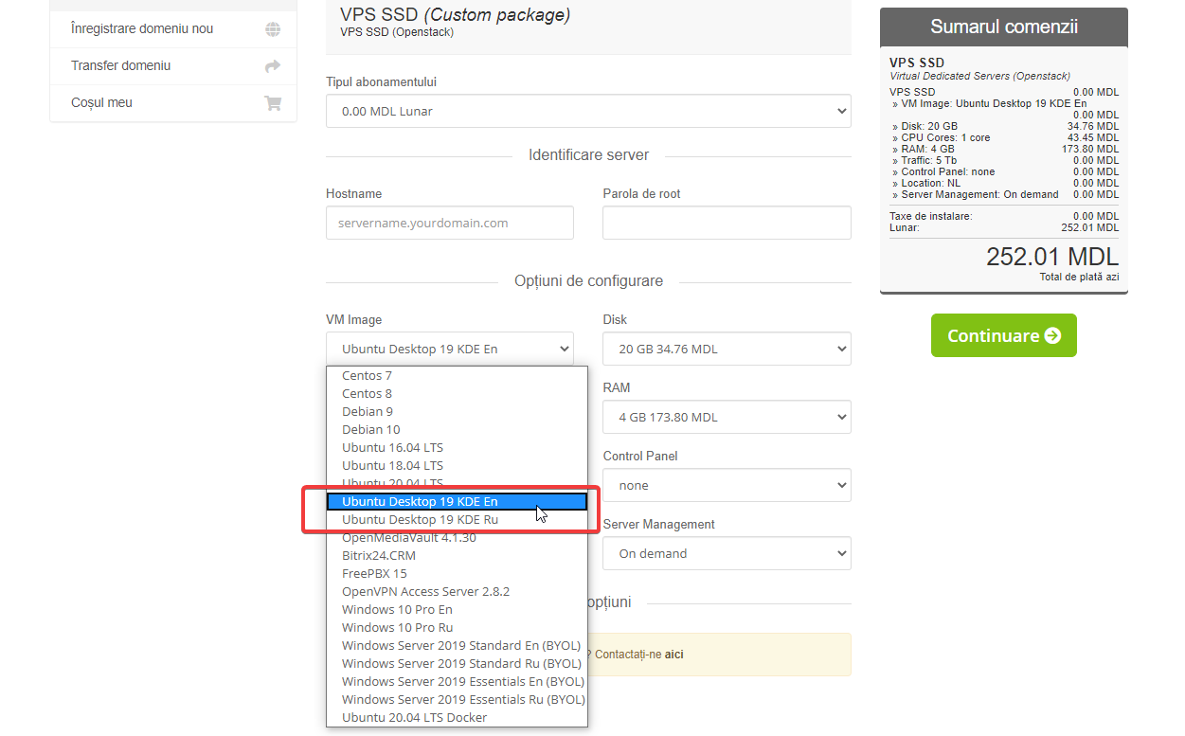The image size is (1185, 736).
Task: Expand the Server Management dropdown
Action: (726, 553)
